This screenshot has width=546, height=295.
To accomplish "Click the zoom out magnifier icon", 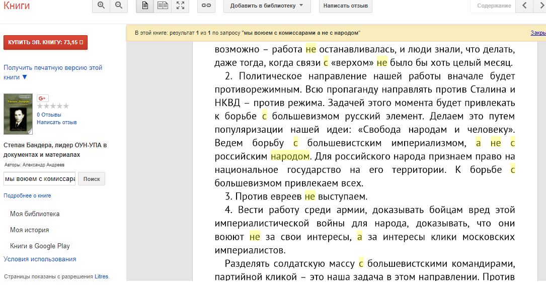I will point(119,6).
